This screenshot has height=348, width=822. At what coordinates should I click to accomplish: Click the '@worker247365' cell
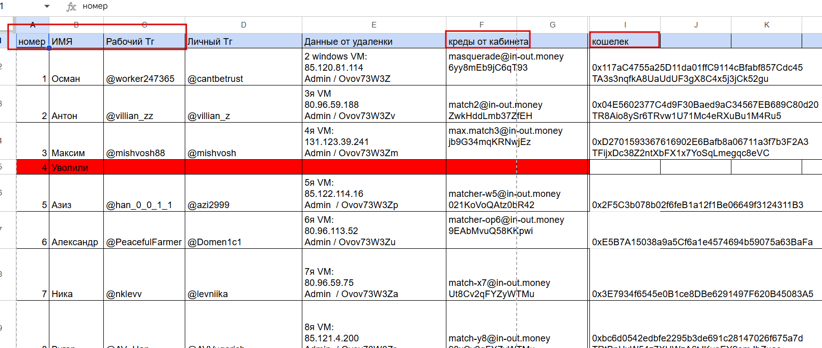tap(145, 67)
